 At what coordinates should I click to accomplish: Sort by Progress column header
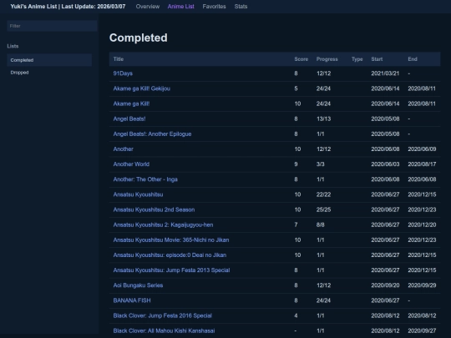[327, 59]
